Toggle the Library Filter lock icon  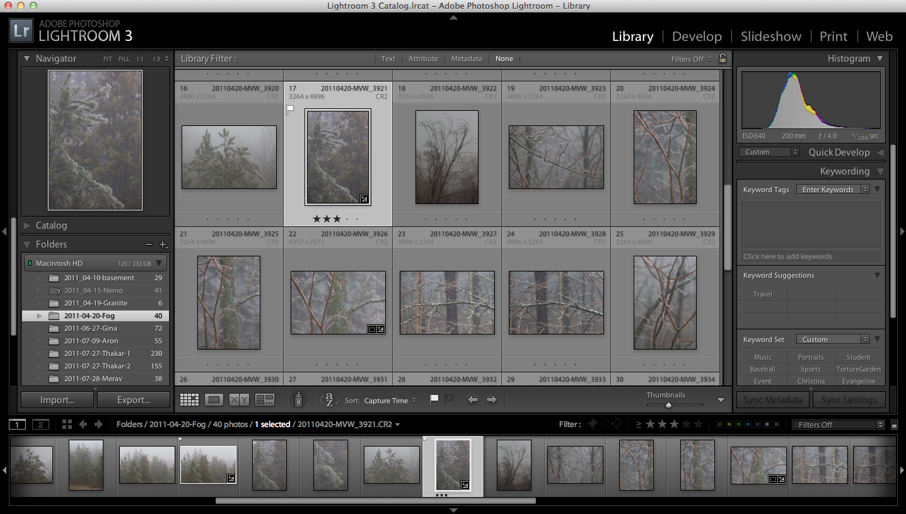click(x=723, y=59)
